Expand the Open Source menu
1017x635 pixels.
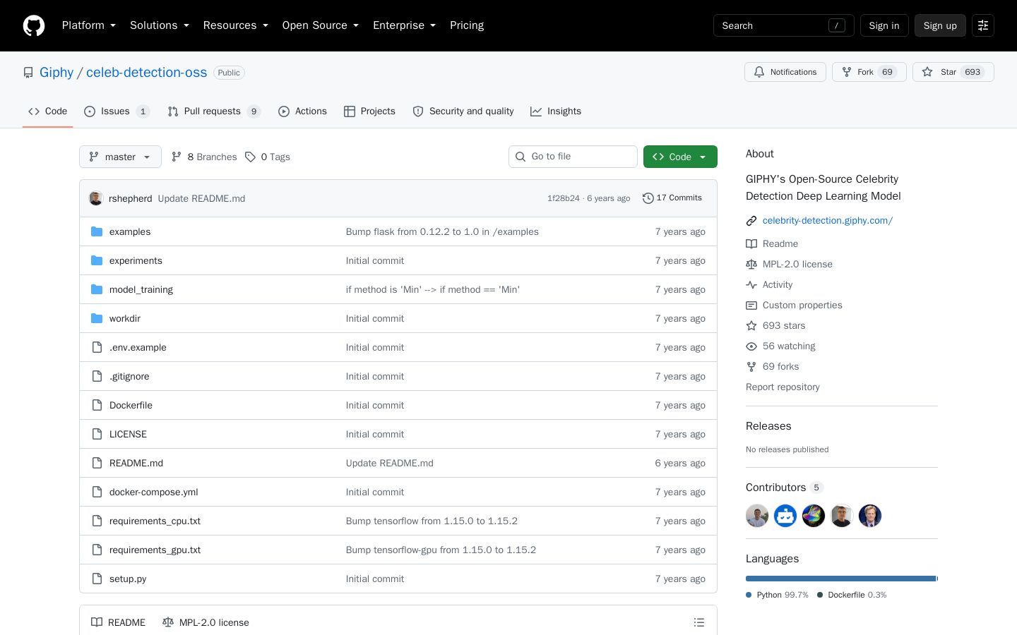tap(321, 25)
